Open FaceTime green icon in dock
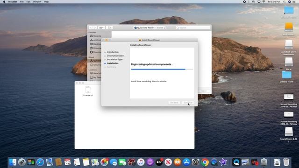The width and height of the screenshot is (299, 168). point(122,162)
